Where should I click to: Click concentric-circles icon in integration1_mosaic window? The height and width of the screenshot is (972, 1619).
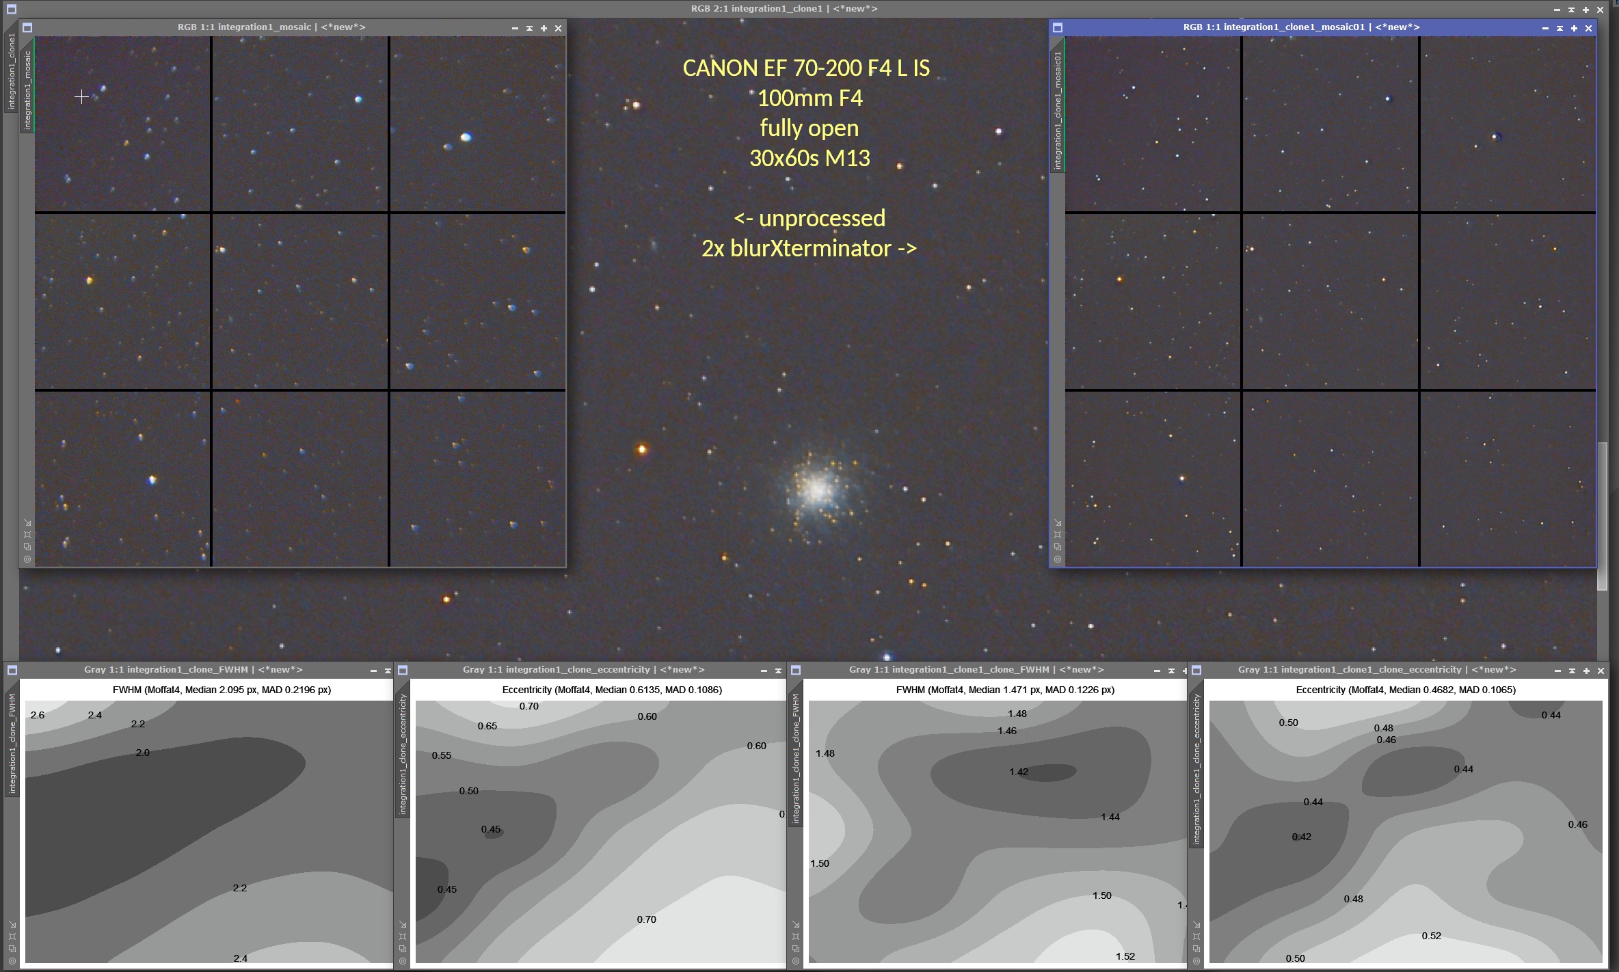click(x=27, y=559)
